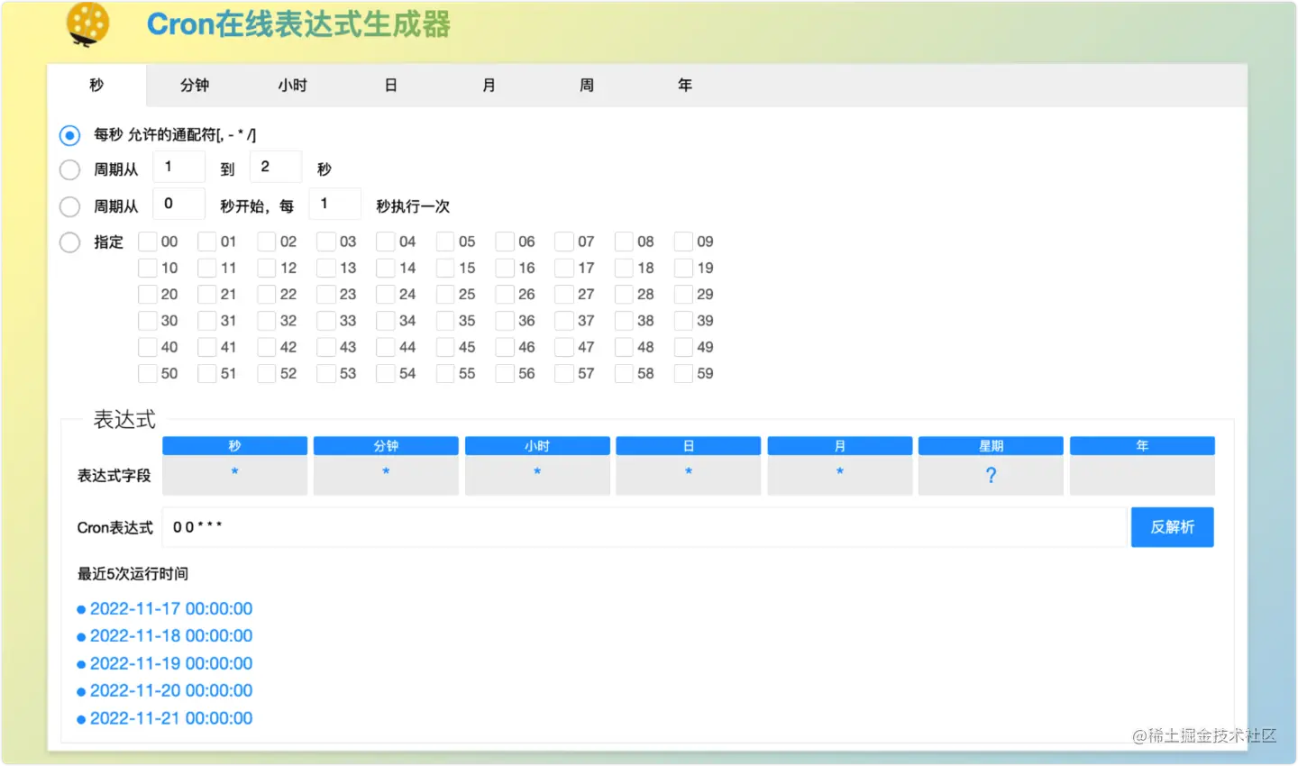Click run time 2022-11-19 00:00:00
Viewport: 1298px width, 766px height.
click(171, 664)
